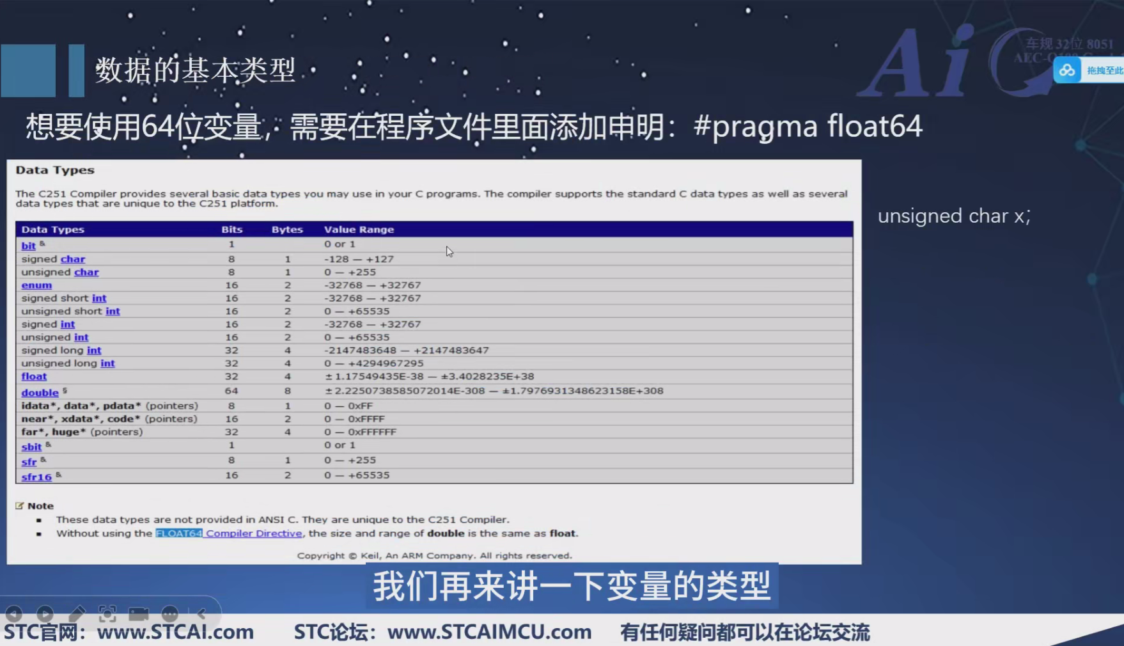Open FLOAT64 Compiler Directive link

229,533
